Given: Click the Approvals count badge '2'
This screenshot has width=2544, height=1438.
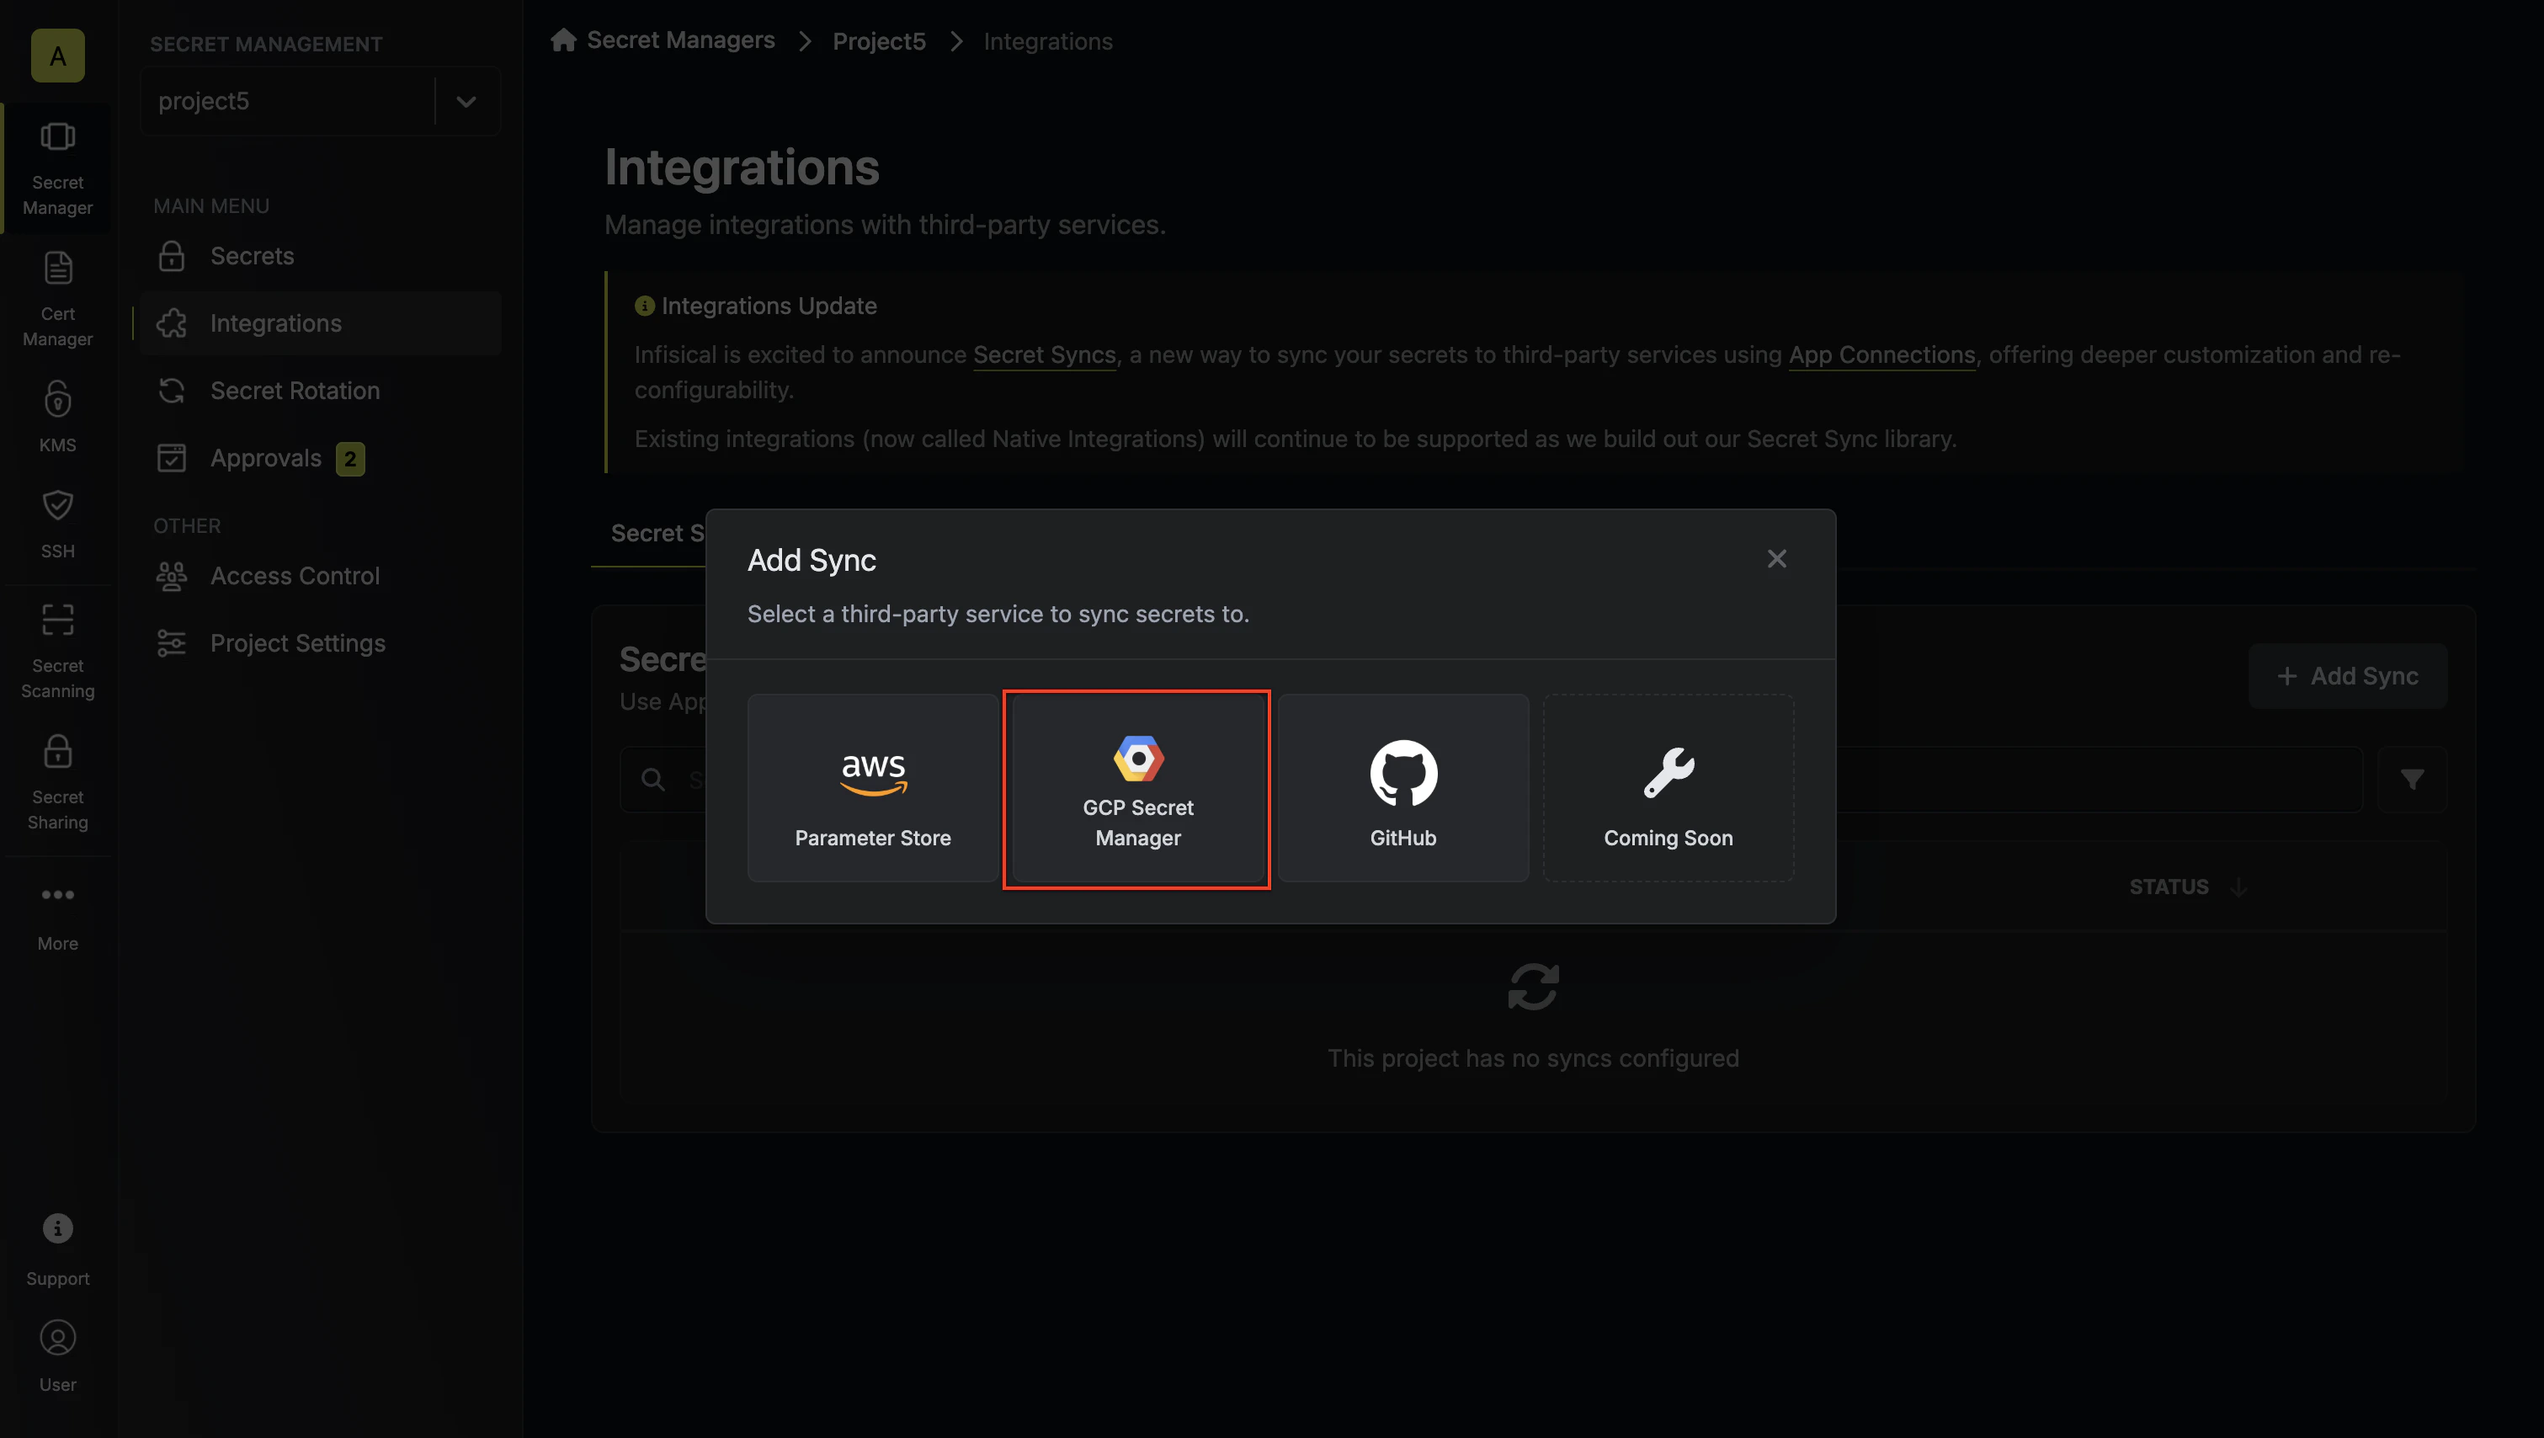Looking at the screenshot, I should coord(350,458).
